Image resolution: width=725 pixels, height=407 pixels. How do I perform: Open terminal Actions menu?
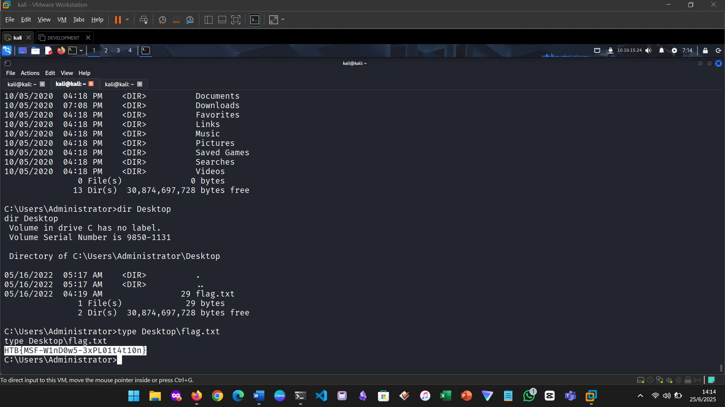[x=30, y=73]
